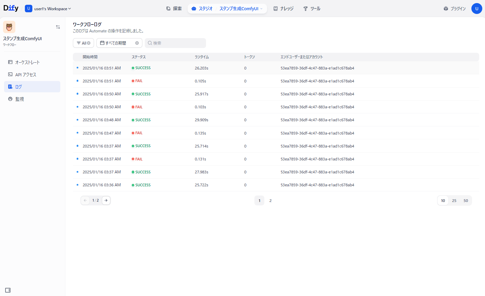This screenshot has width=485, height=296.
Task: Go to page 2 of logs
Action: pyautogui.click(x=270, y=201)
